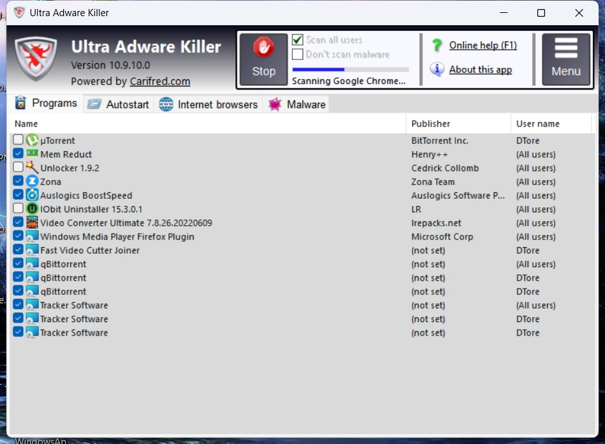Open the Malware tab
605x444 pixels.
[x=296, y=105]
